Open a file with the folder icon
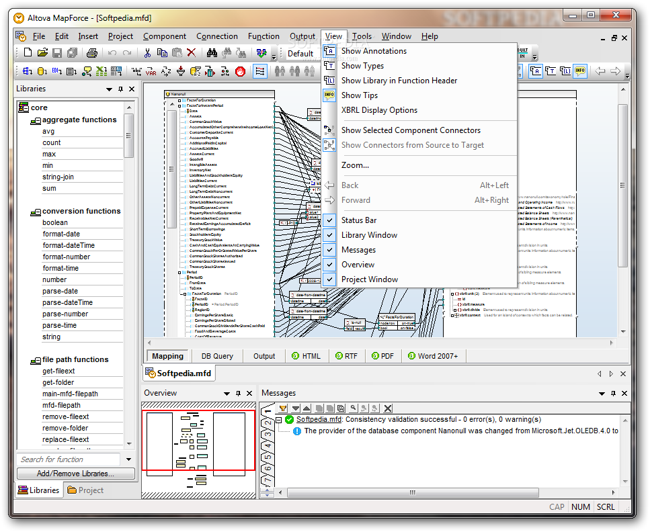 [x=42, y=52]
